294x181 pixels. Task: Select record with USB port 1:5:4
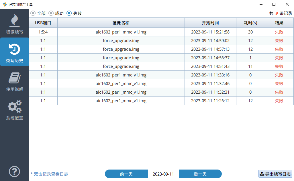click(43, 32)
